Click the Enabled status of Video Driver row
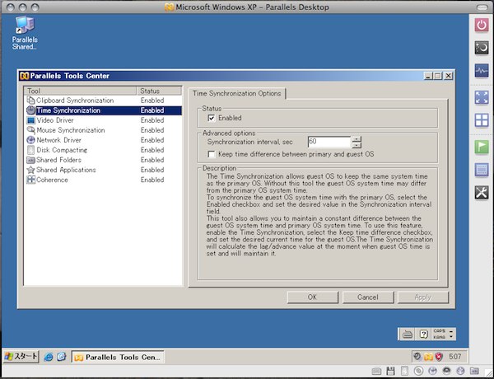This screenshot has height=379, width=494. coord(152,120)
